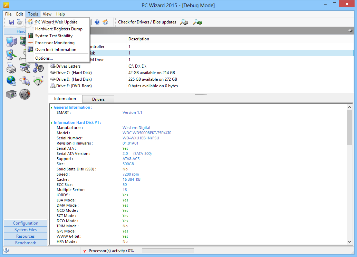357x257 pixels.
Task: Click the Description column header
Action: point(240,39)
